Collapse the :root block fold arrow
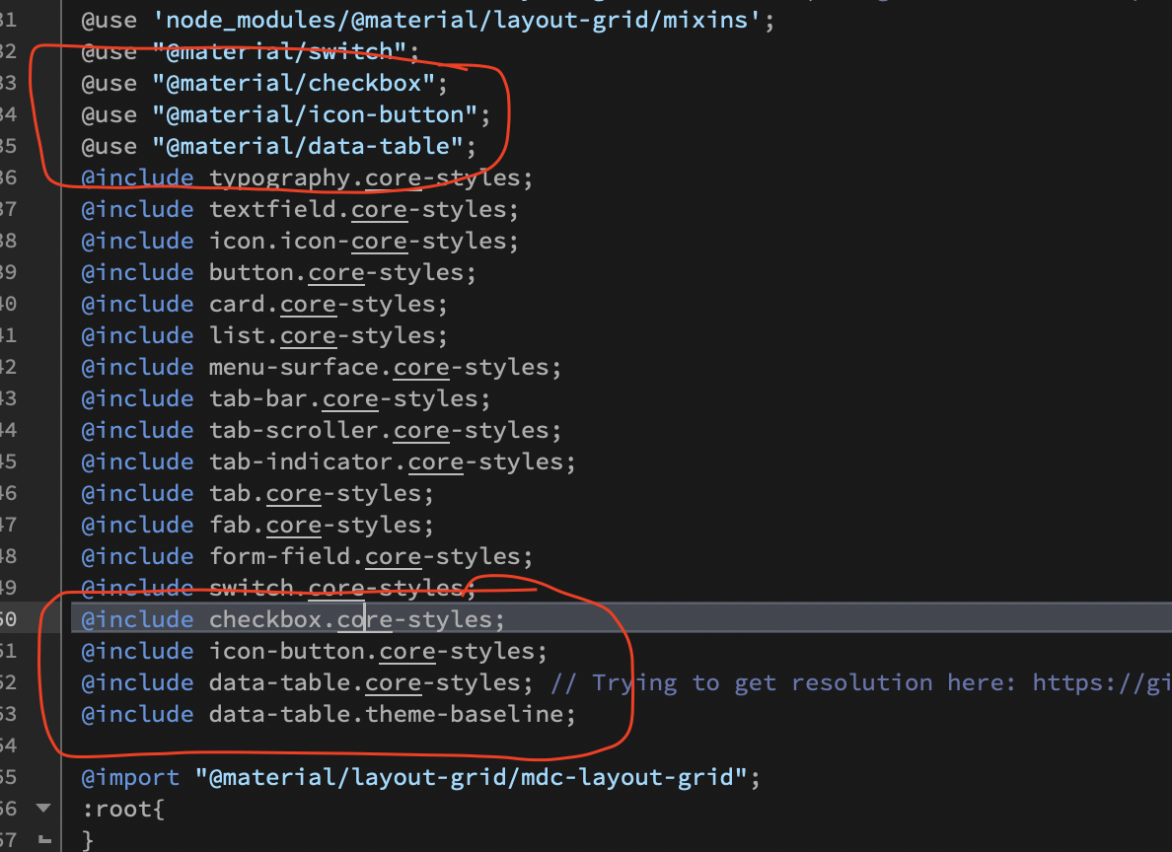 42,807
